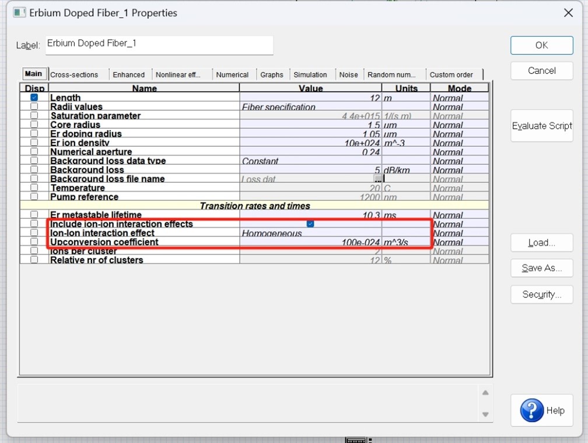Select the Numerical tab
Image resolution: width=588 pixels, height=443 pixels.
(x=232, y=75)
